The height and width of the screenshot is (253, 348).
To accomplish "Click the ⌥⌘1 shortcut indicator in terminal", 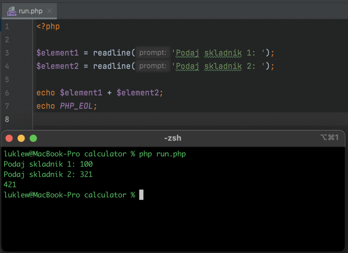I will [330, 137].
